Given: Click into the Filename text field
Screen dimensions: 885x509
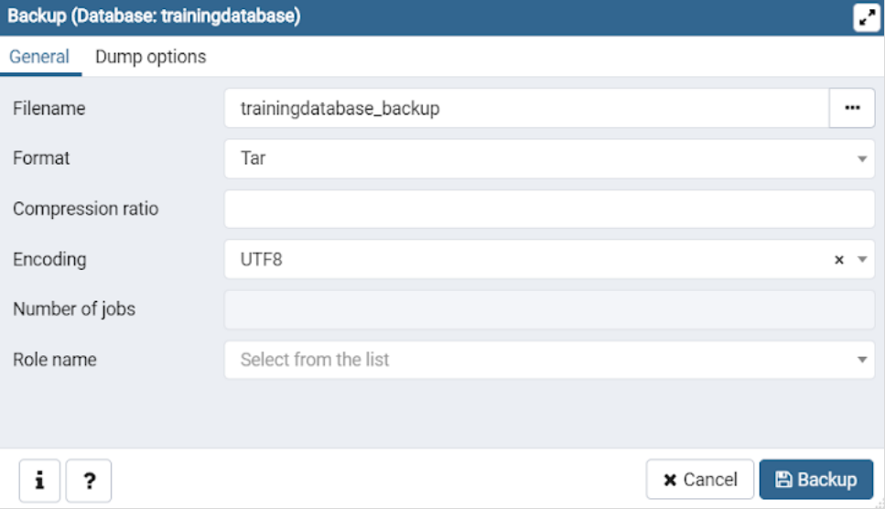Looking at the screenshot, I should (x=526, y=108).
